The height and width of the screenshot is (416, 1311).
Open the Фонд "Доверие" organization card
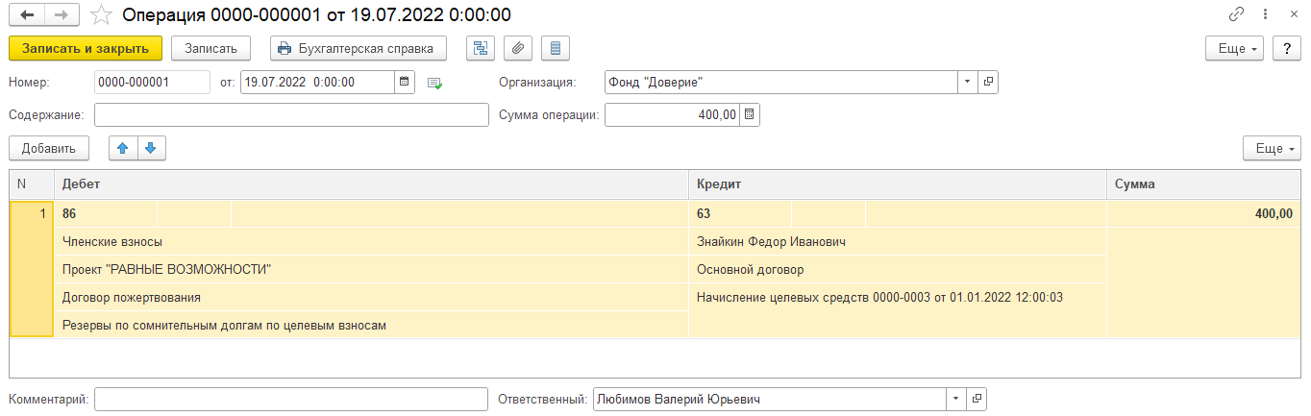(988, 83)
